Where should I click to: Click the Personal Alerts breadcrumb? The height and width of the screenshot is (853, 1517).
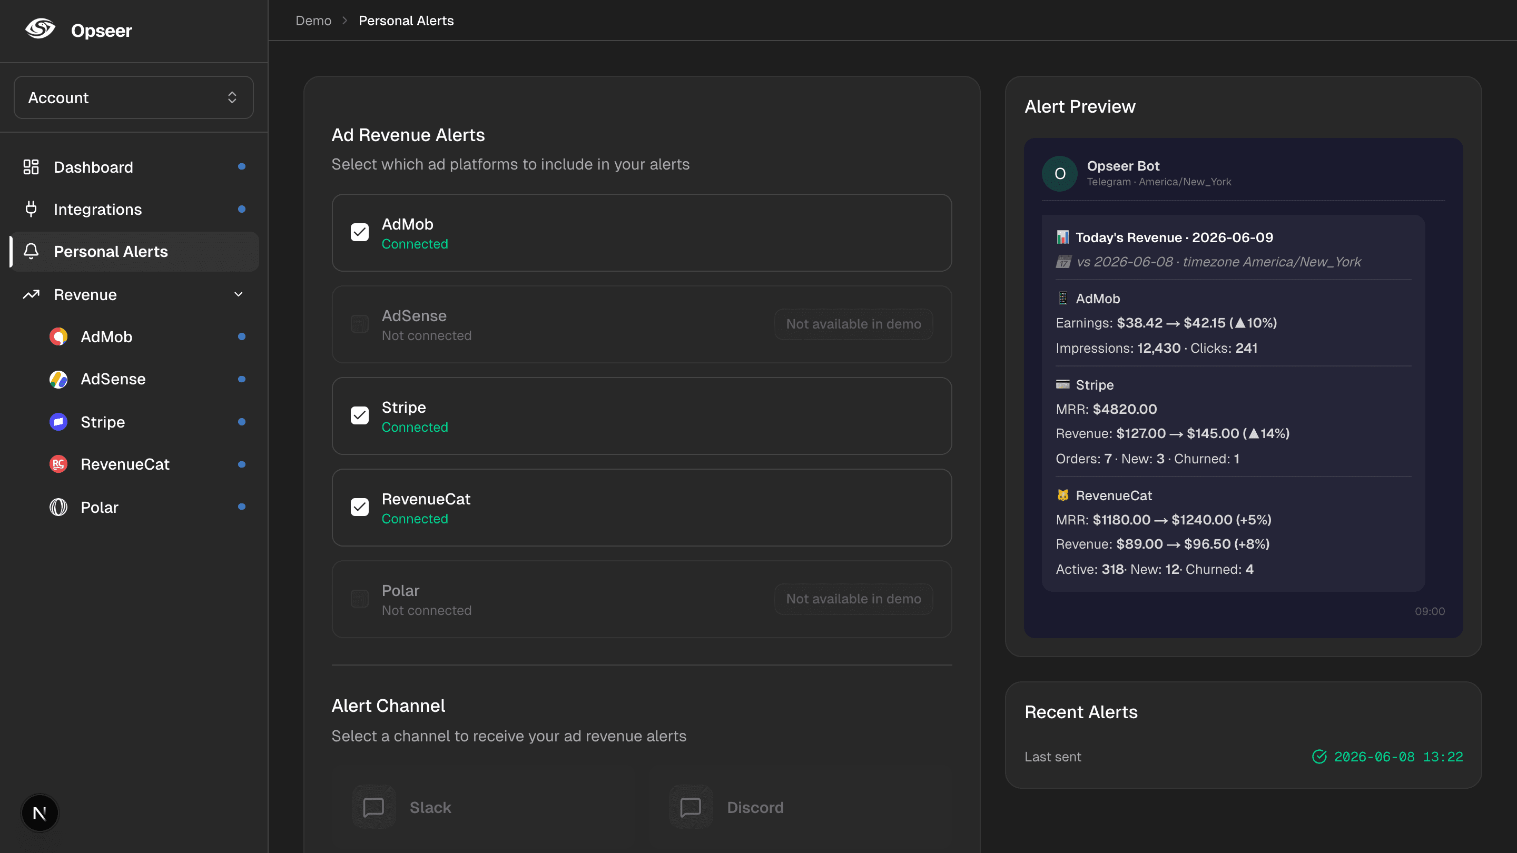406,21
